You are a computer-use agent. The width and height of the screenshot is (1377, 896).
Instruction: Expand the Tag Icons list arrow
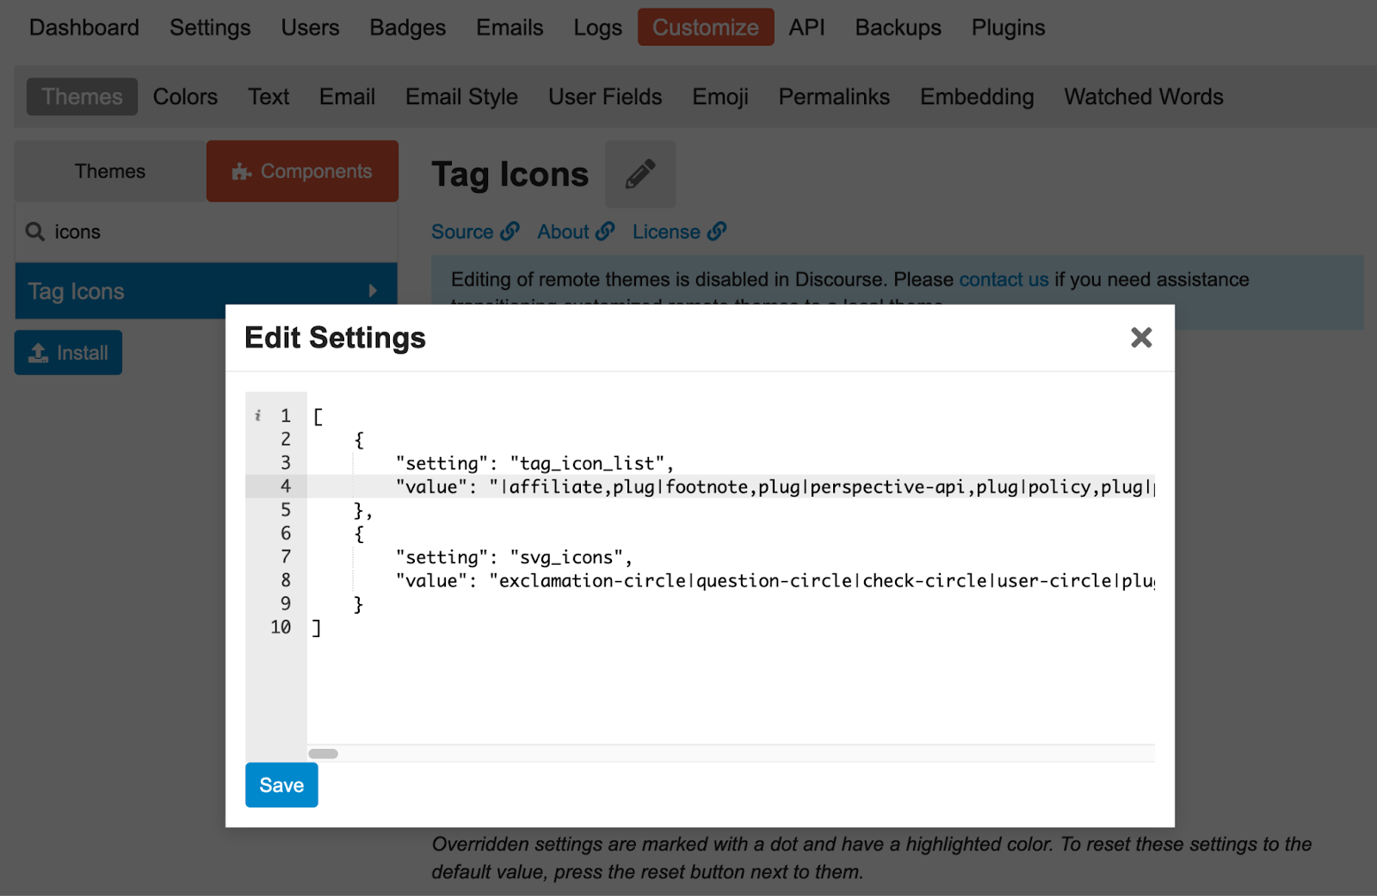(373, 291)
